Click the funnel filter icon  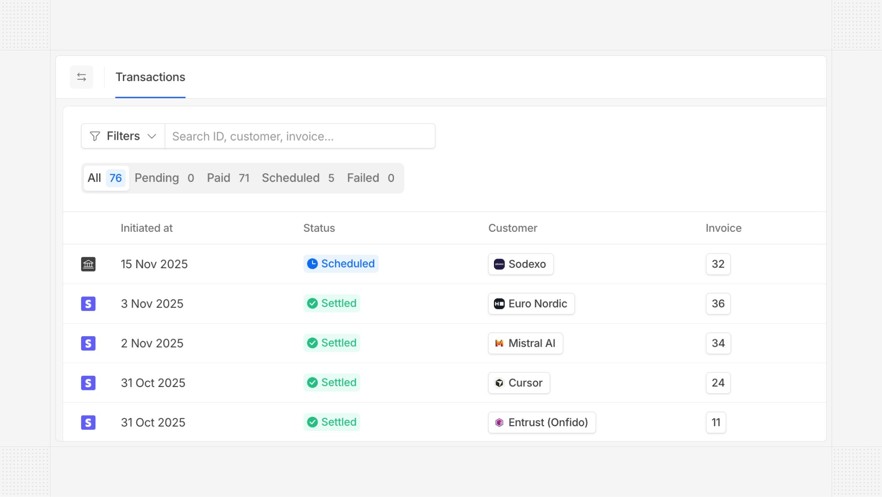coord(95,136)
